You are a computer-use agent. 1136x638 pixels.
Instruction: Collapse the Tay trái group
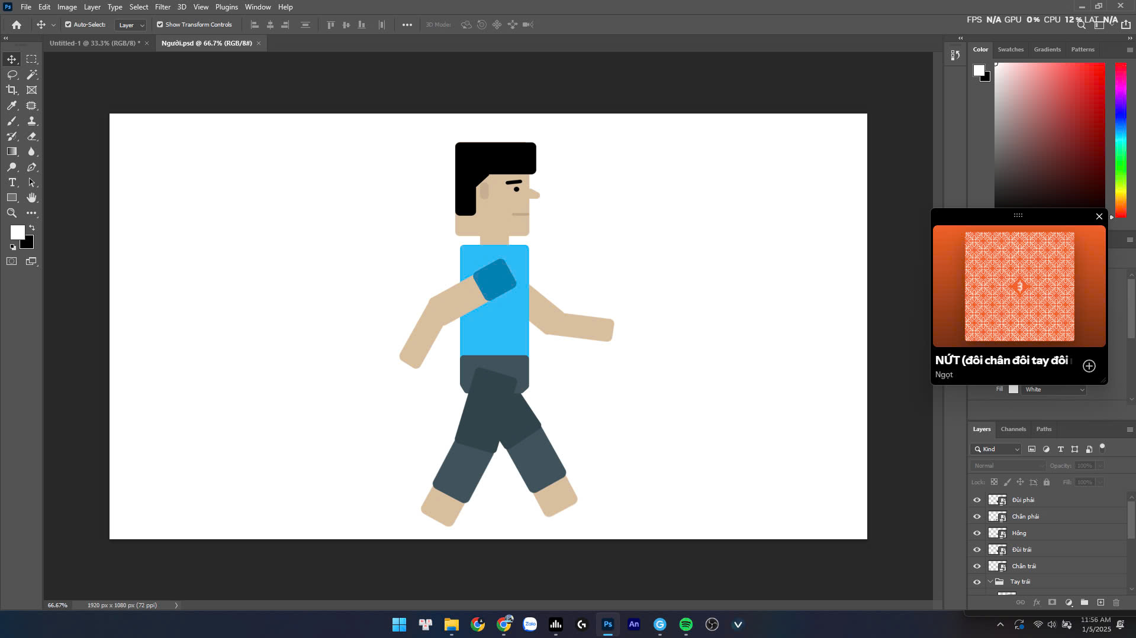click(x=990, y=582)
